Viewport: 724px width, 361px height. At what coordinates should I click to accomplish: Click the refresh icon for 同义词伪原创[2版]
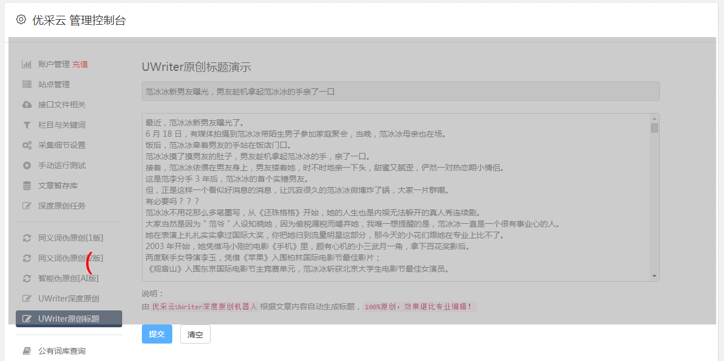(26, 258)
